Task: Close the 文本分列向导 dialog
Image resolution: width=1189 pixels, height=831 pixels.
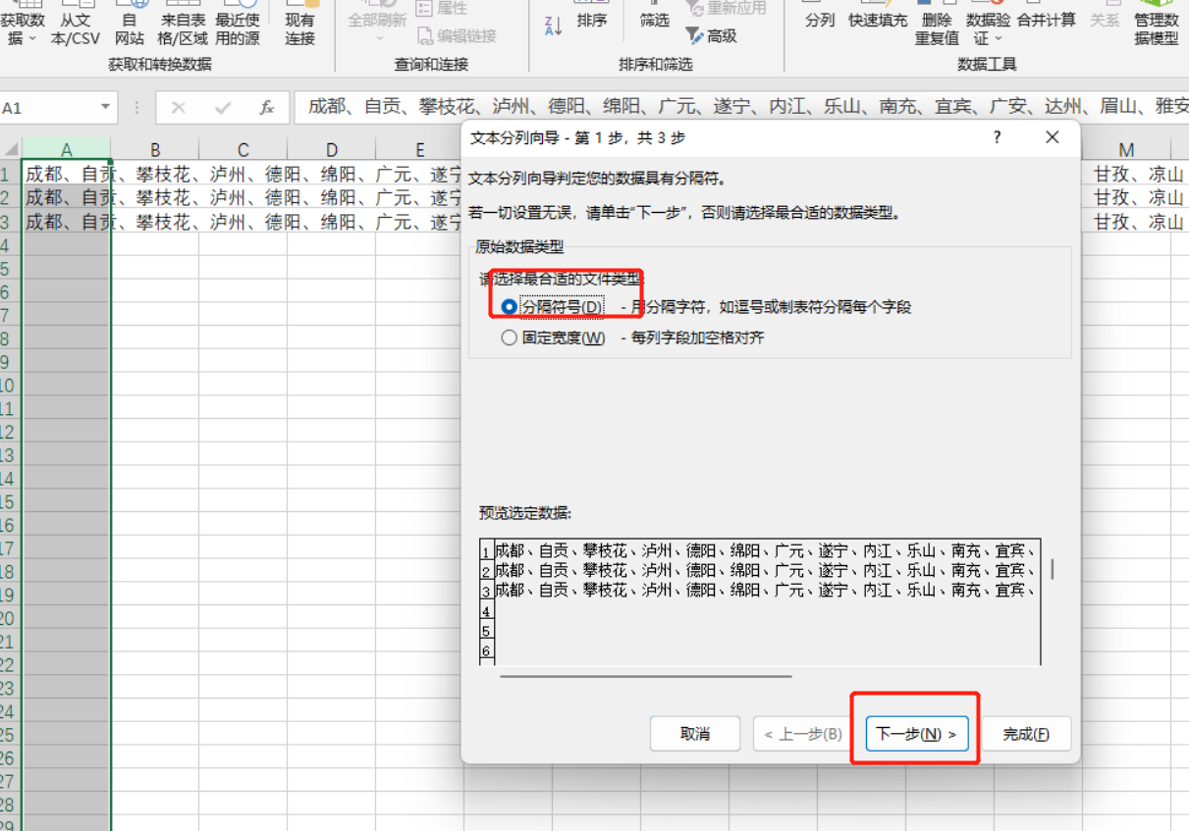Action: 1053,137
